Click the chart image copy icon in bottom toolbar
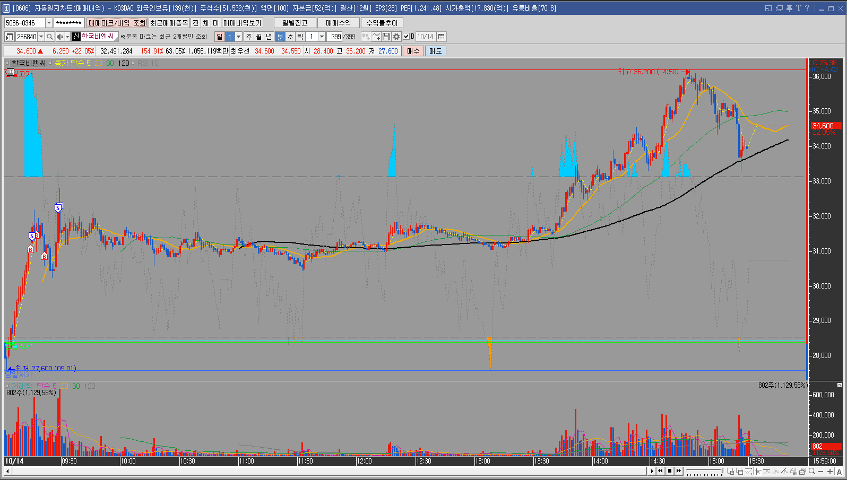847x480 pixels. pyautogui.click(x=802, y=471)
